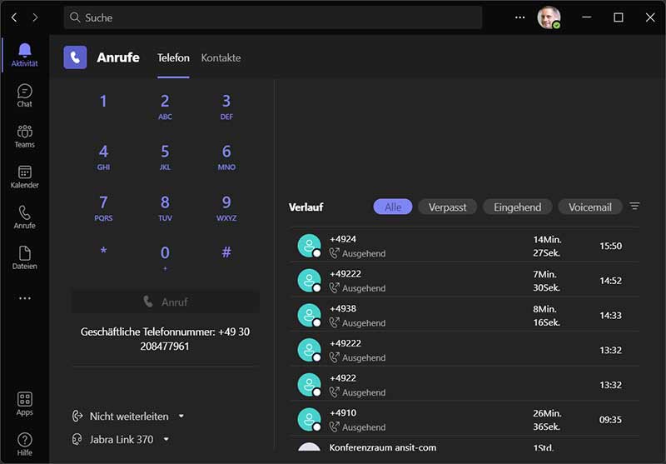Open the Verlauf filter icon
The width and height of the screenshot is (666, 464).
(634, 207)
